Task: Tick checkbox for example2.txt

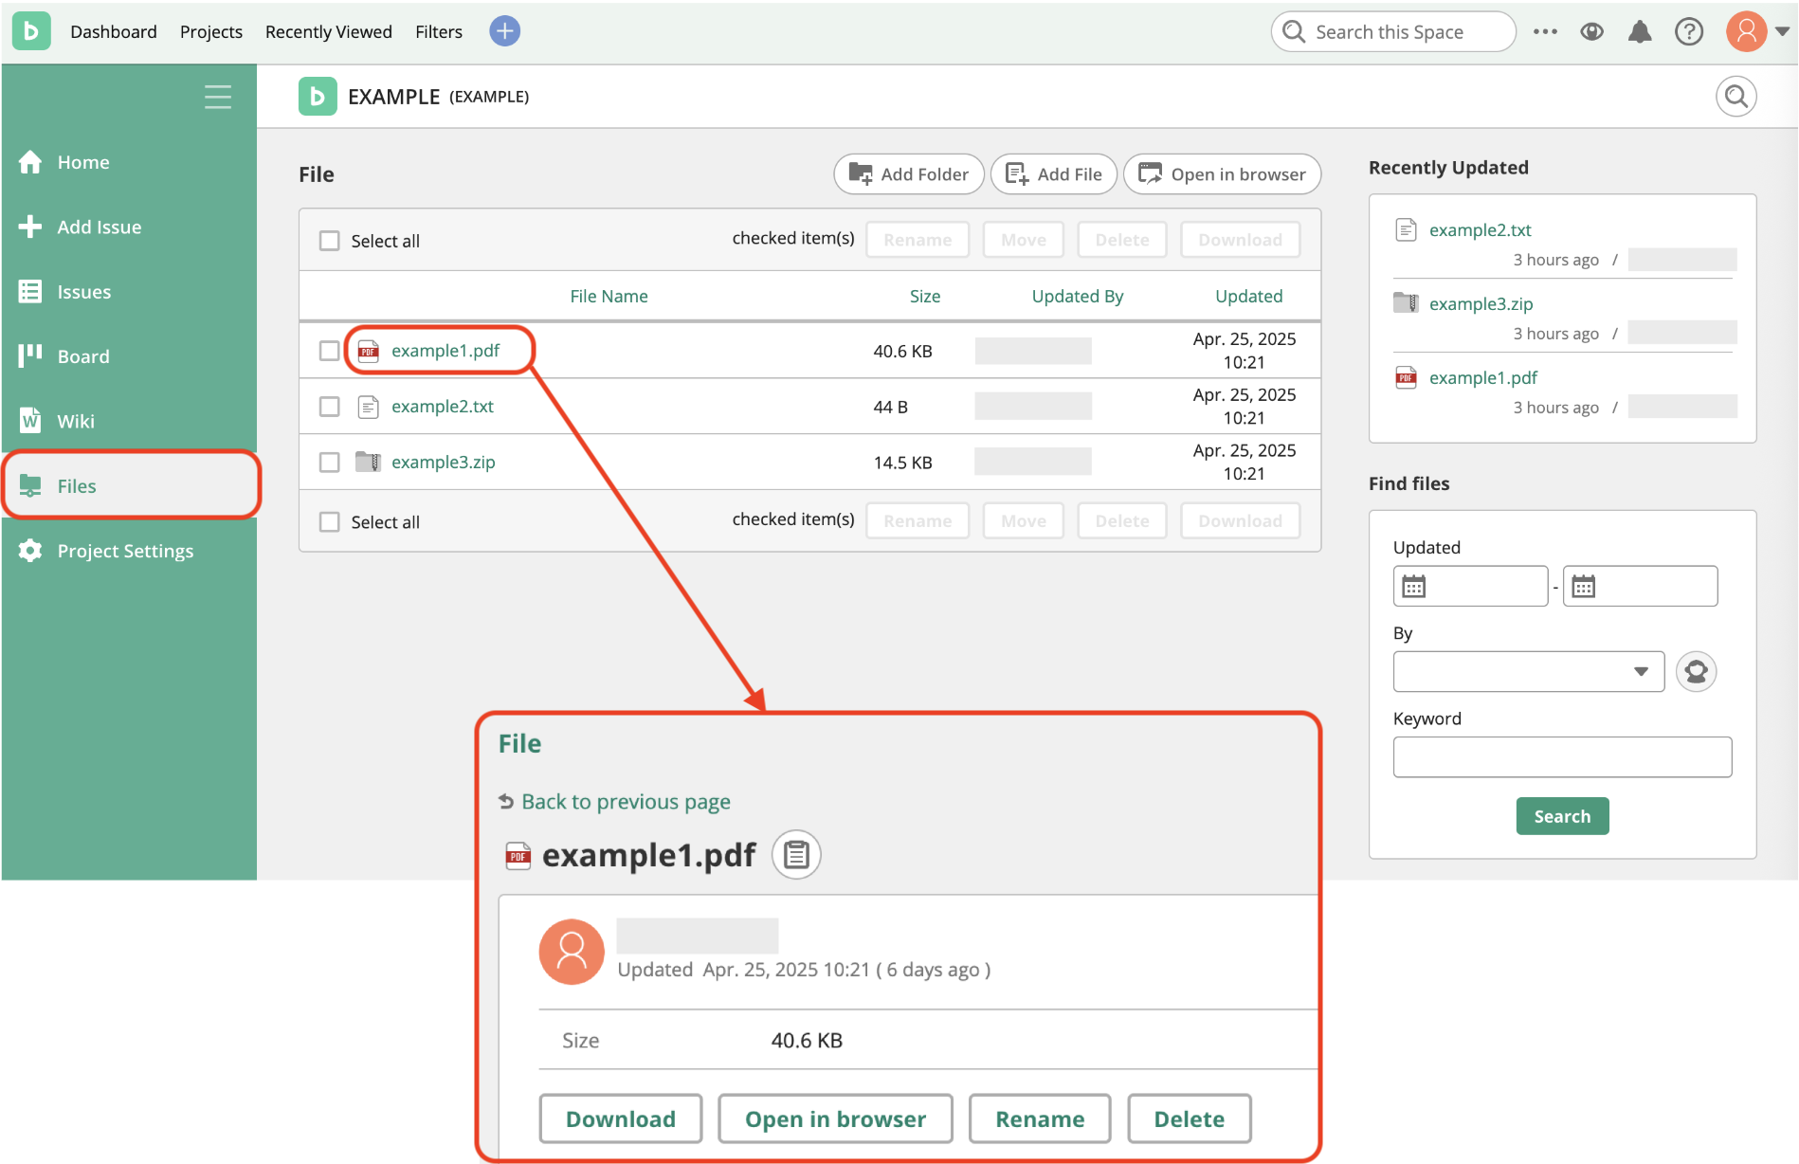Action: 329,407
